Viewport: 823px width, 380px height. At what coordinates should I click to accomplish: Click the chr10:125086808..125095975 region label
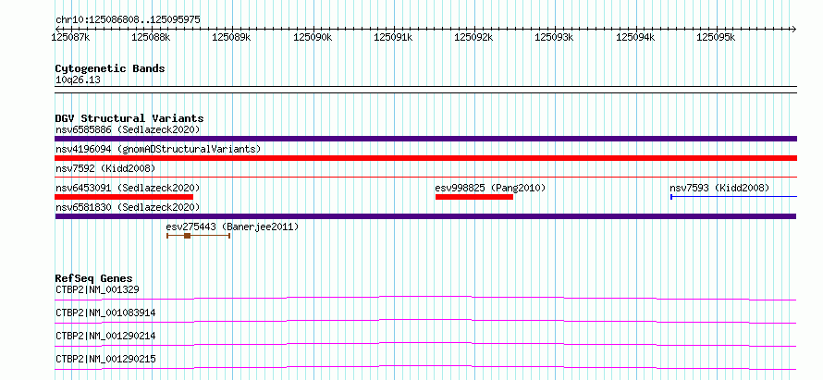tap(128, 20)
